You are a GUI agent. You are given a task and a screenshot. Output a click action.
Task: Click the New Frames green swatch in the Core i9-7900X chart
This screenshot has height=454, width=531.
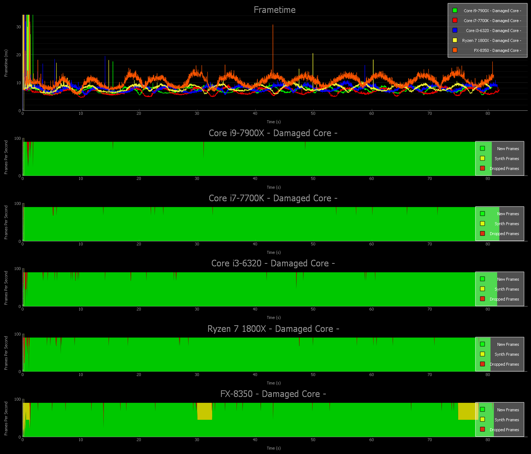[x=482, y=149]
